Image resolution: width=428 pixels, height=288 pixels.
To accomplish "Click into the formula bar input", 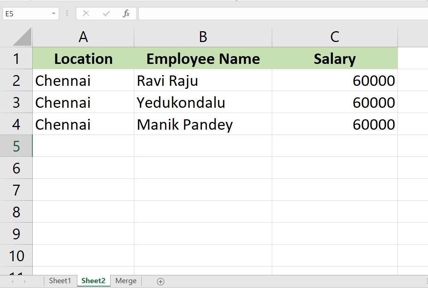I will point(283,14).
